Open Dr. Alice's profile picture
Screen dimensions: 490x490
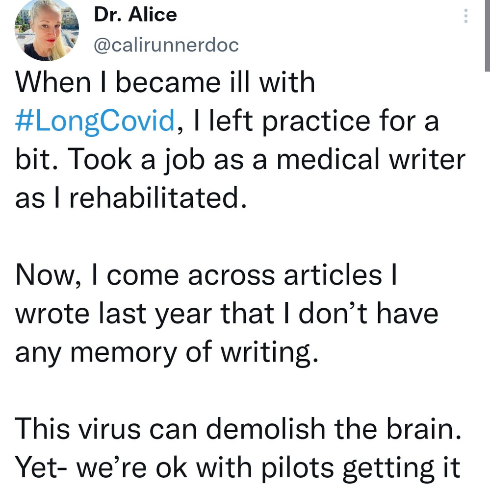click(47, 29)
